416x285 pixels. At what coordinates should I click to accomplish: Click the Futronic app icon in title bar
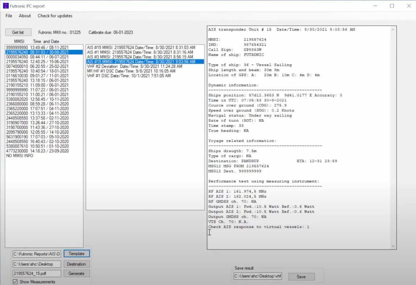(x=5, y=6)
